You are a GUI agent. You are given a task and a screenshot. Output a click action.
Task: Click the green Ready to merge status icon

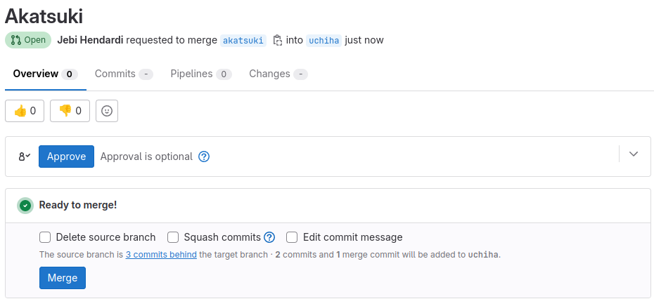(25, 205)
